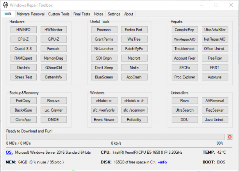Click the Troubleshoot button

pos(185,49)
